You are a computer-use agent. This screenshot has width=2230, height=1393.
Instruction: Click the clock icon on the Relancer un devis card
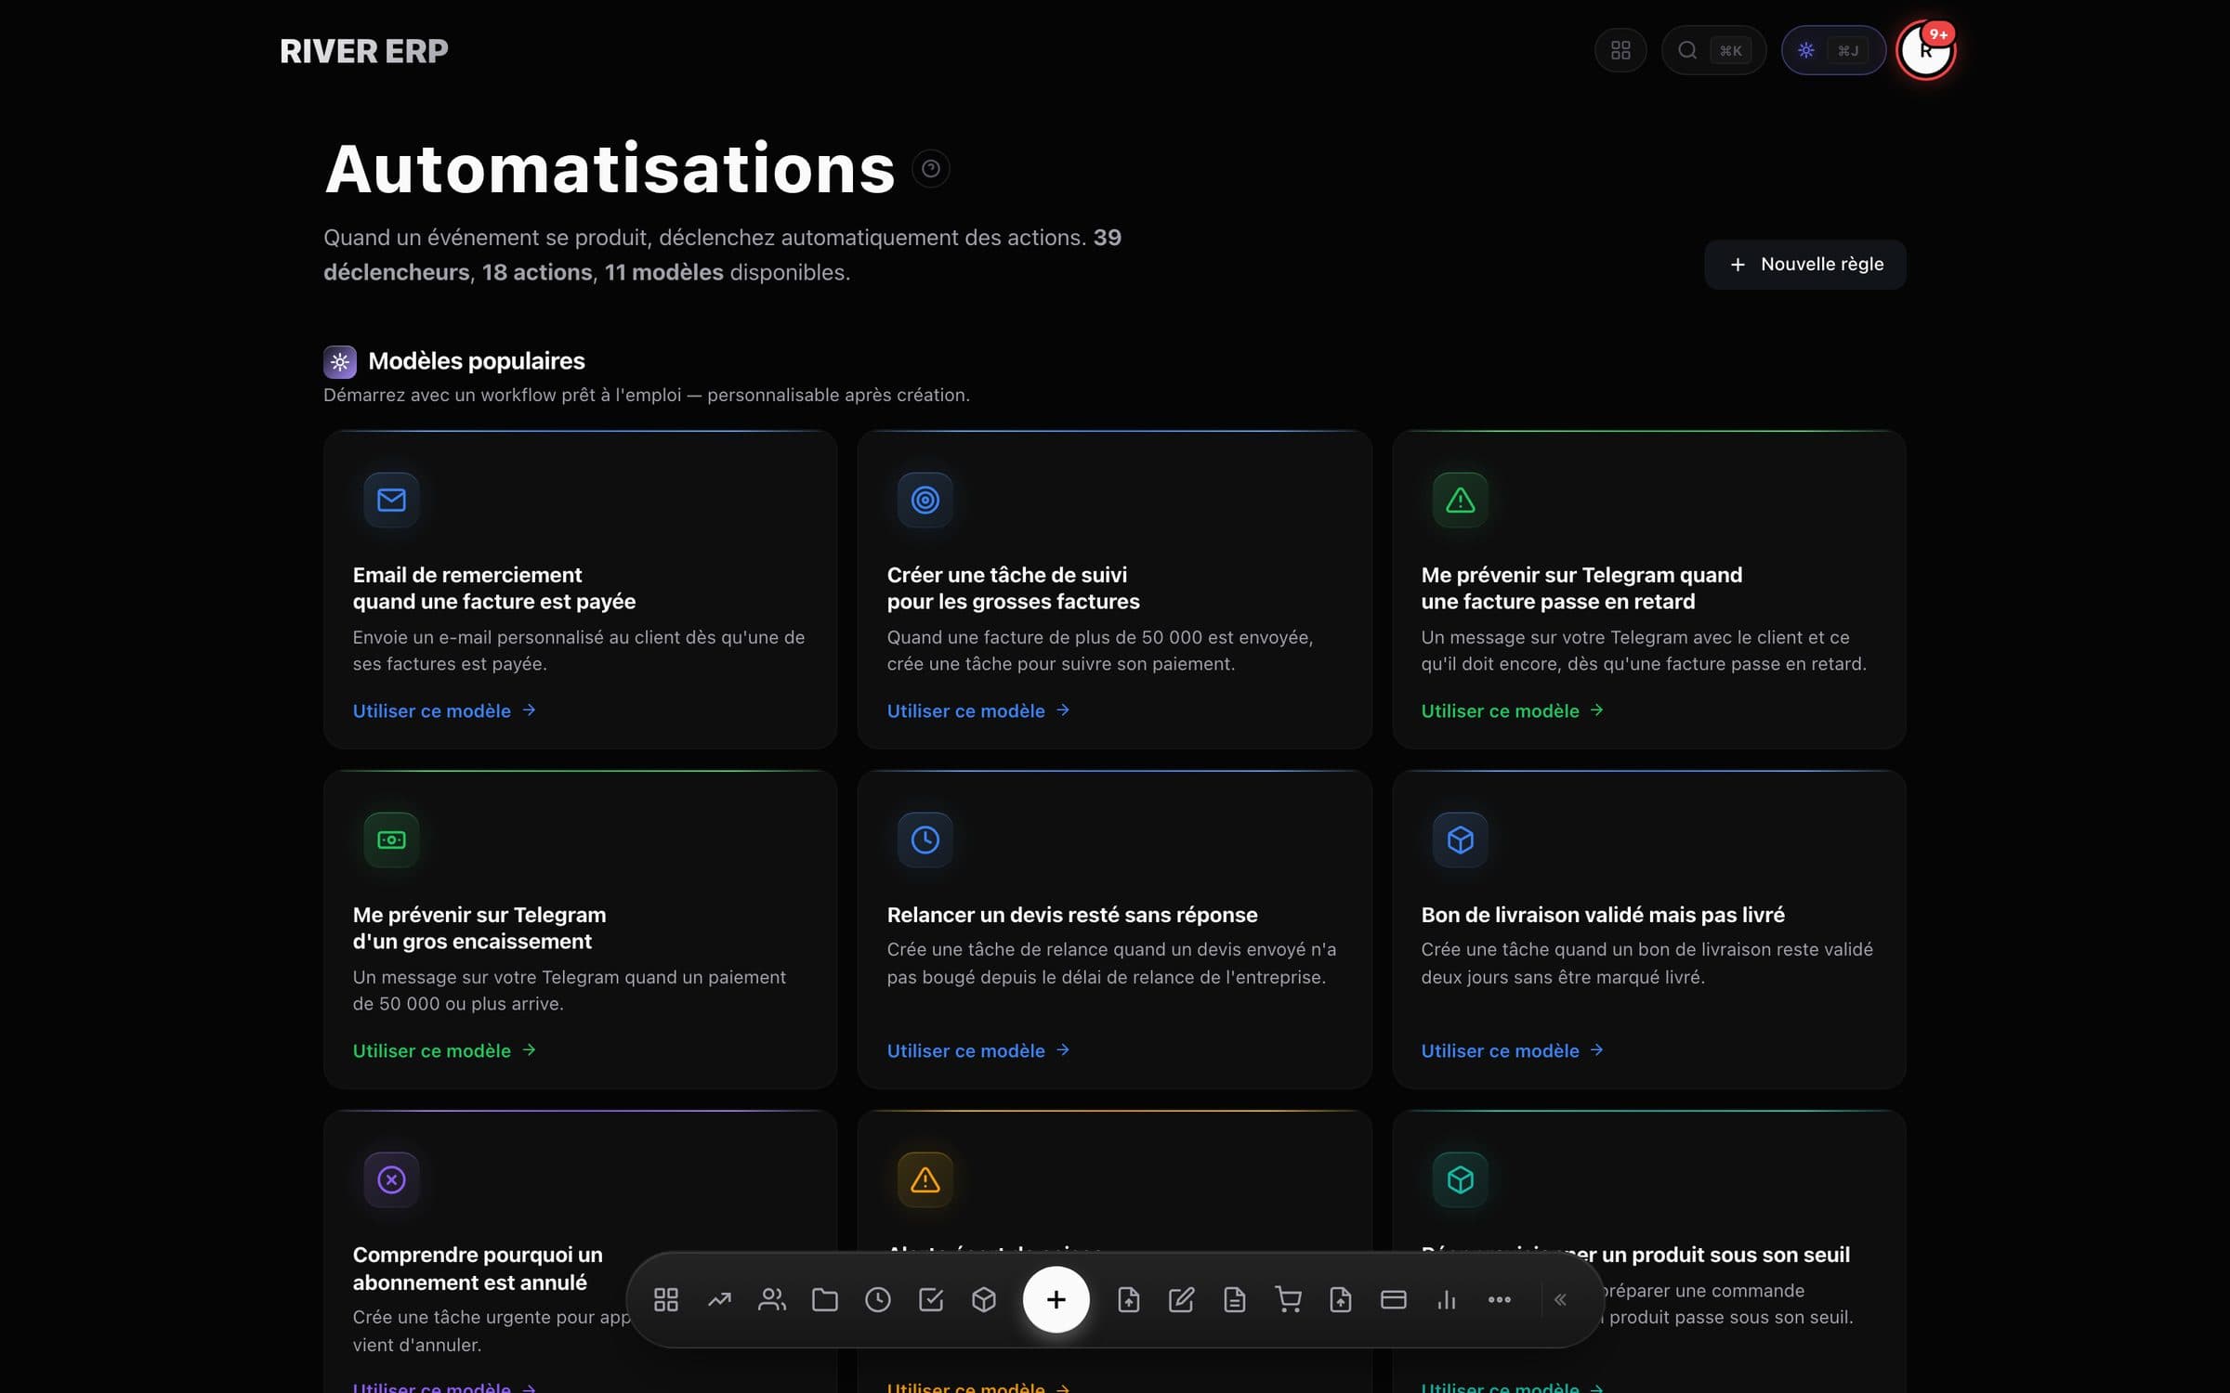tap(925, 840)
